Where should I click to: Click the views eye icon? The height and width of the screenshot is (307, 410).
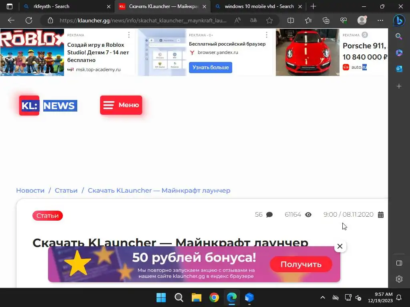click(x=308, y=215)
